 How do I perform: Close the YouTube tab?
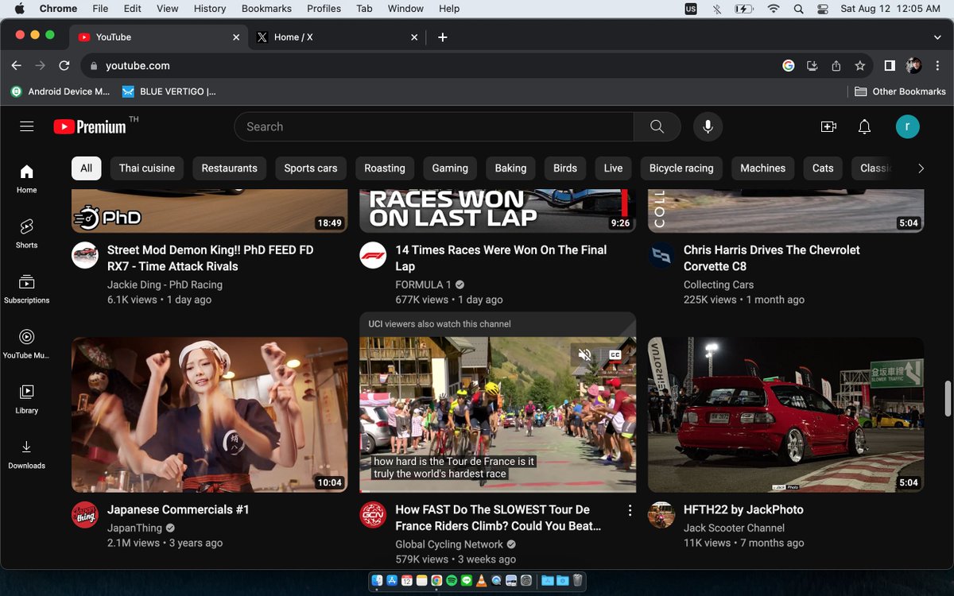[x=236, y=37]
